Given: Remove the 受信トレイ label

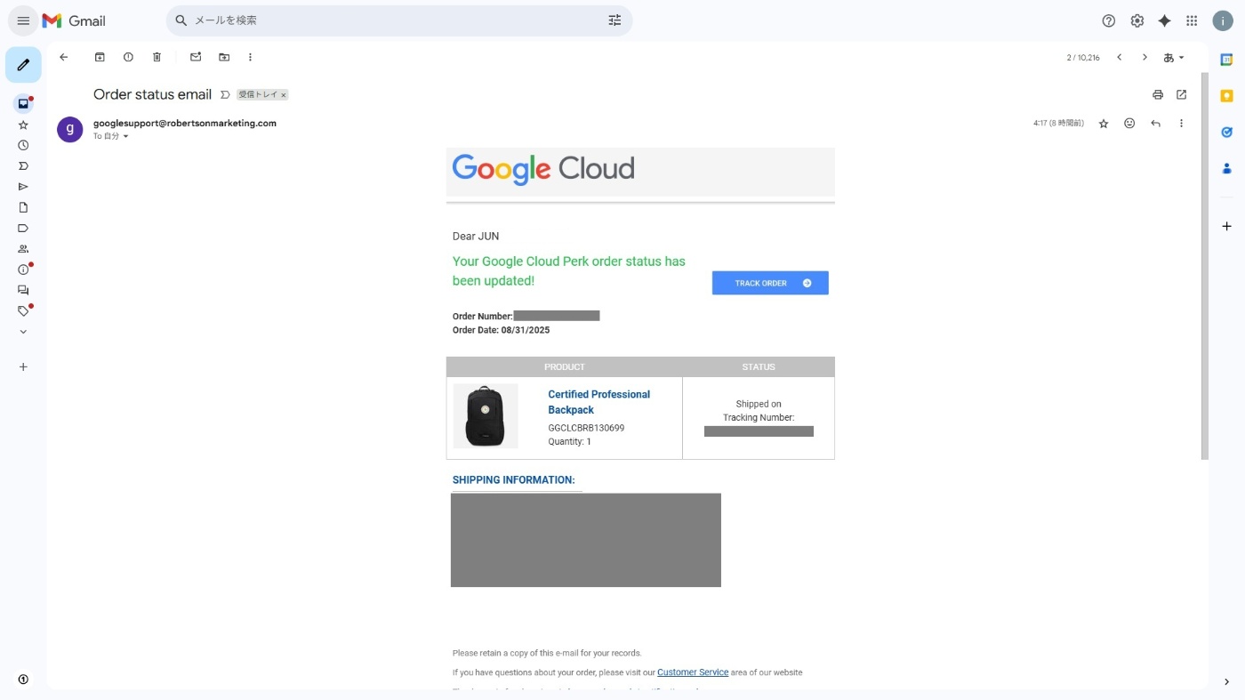Looking at the screenshot, I should (284, 95).
